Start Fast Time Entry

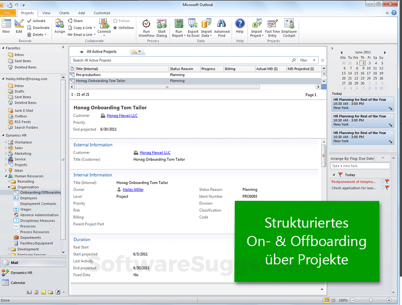[272, 27]
